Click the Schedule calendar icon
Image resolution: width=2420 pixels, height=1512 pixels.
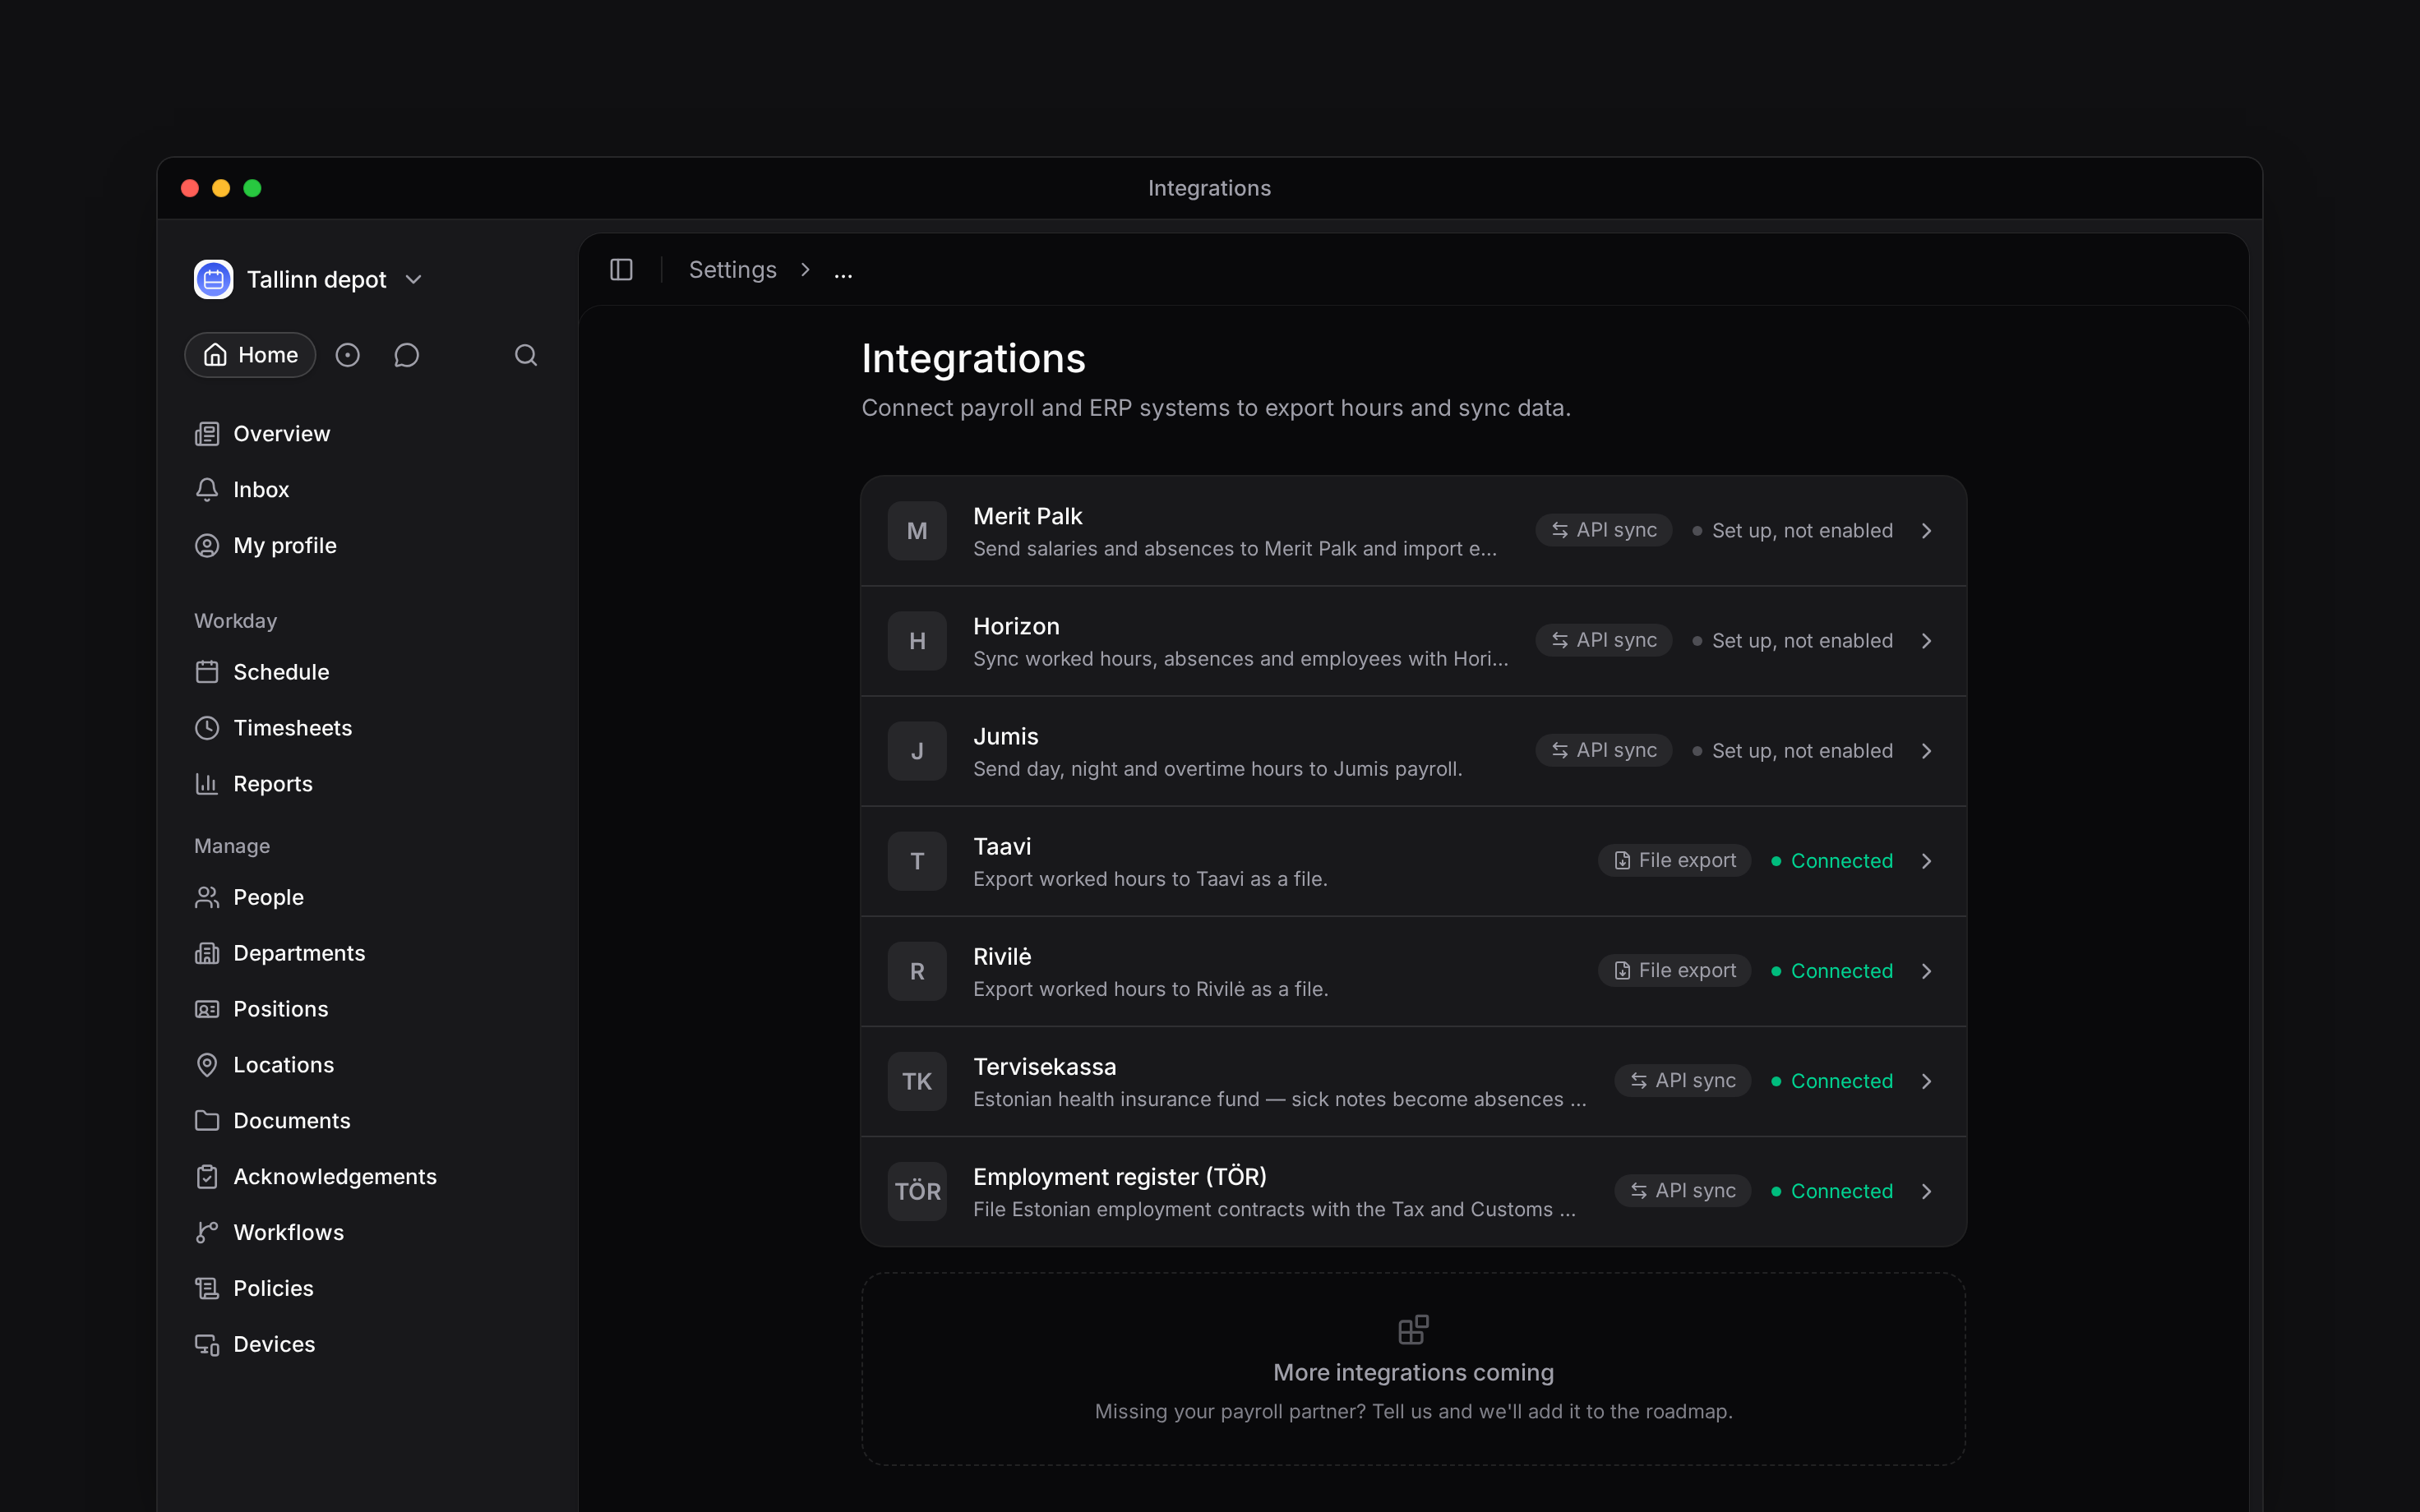(x=207, y=672)
